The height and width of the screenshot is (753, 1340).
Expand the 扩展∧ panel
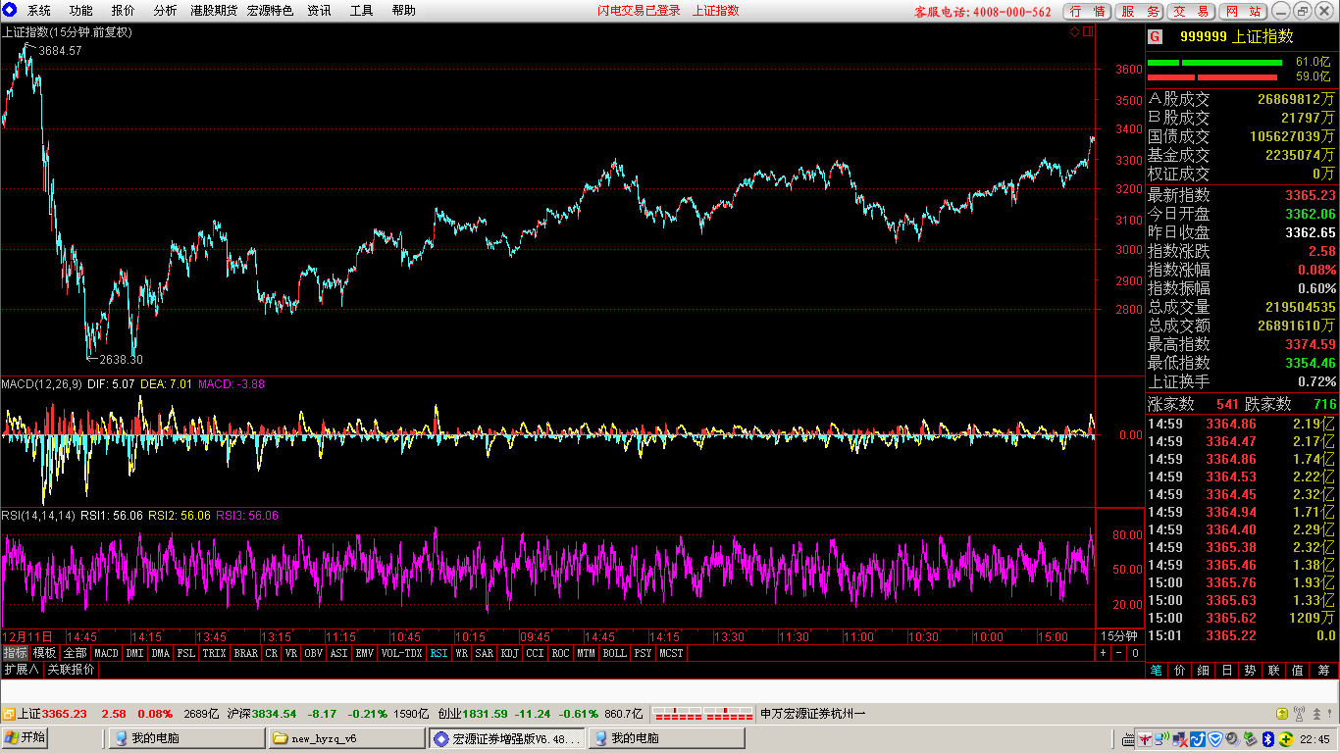point(21,670)
